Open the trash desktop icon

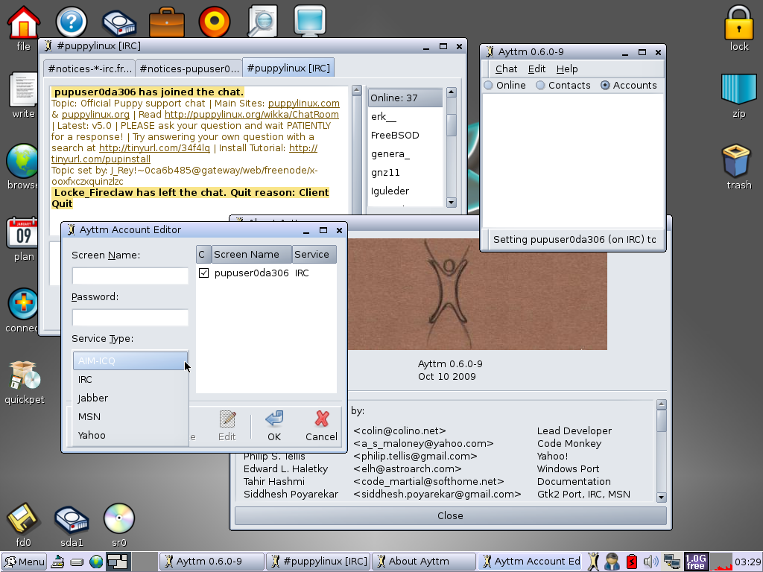pos(737,161)
